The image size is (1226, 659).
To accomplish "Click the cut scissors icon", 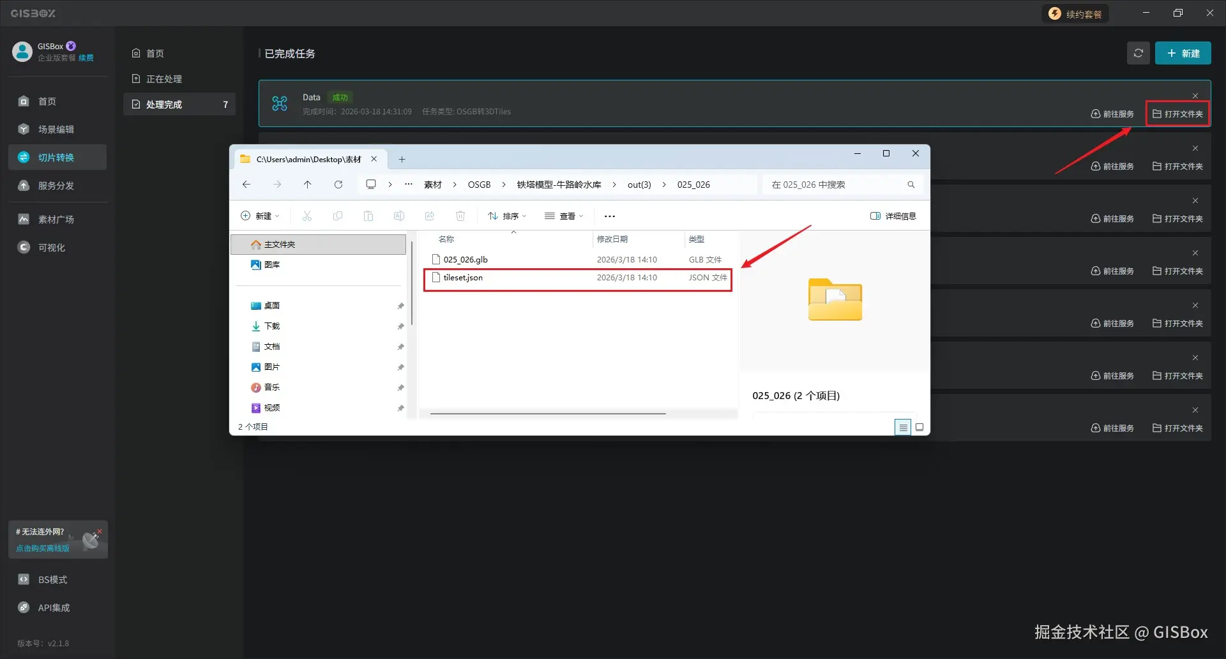I will click(x=307, y=216).
